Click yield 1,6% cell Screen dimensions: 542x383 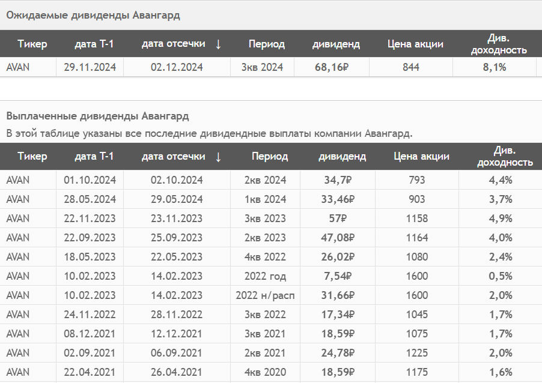tap(501, 372)
